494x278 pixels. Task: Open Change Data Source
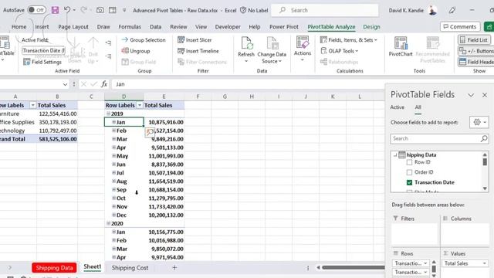coord(272,50)
